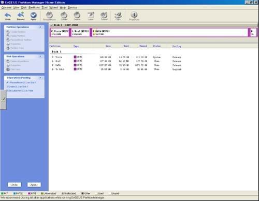
Task: Collapse the Operations Pending panel
Action: (40, 78)
